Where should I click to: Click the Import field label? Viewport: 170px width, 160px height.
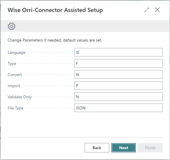pyautogui.click(x=14, y=86)
